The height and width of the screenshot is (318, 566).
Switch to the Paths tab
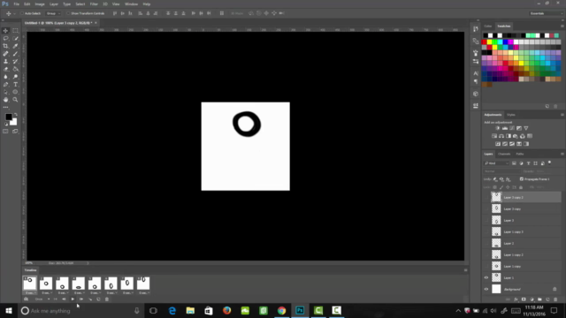coord(520,154)
